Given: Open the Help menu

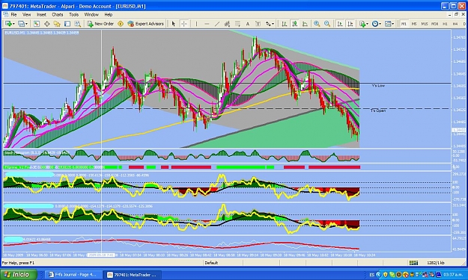Looking at the screenshot, I should tap(109, 15).
